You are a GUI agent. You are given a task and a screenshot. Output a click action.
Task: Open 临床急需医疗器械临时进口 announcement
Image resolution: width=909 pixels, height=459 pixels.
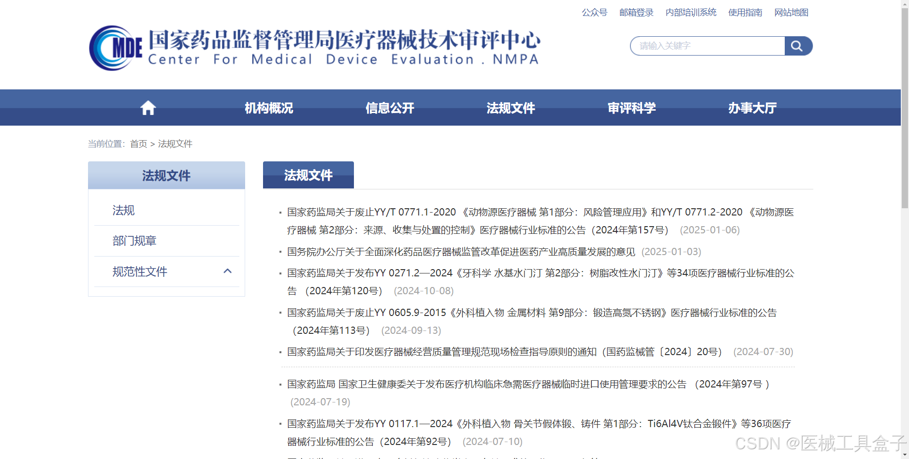(528, 384)
